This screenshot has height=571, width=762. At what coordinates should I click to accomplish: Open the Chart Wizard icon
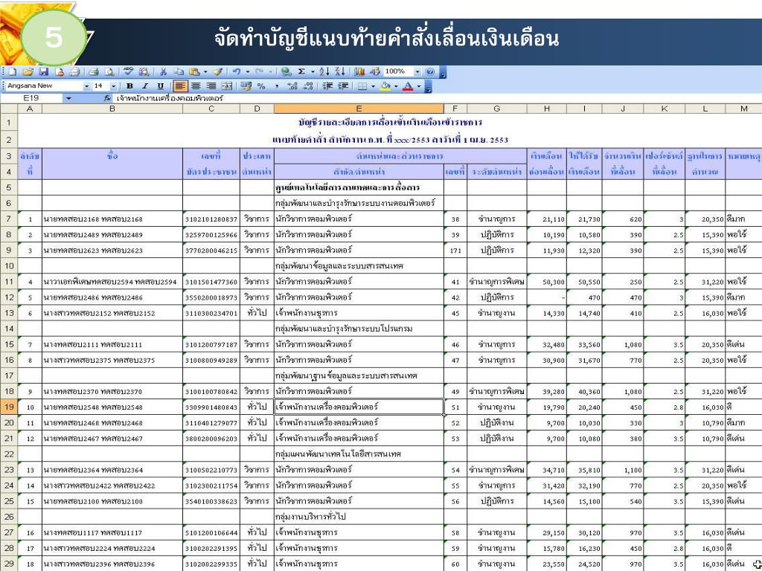(x=359, y=72)
